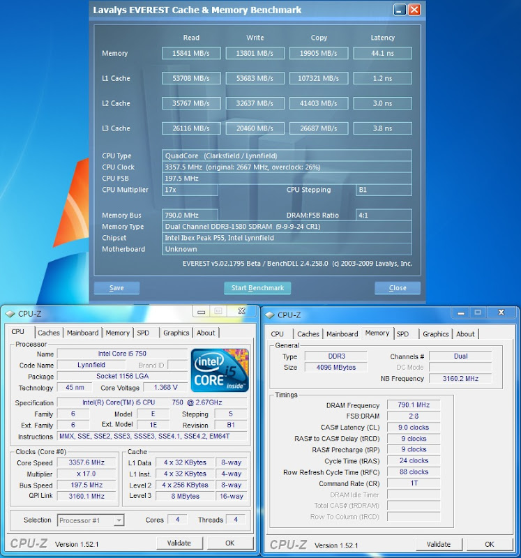This screenshot has height=558, width=521.
Task: Open the Processor #1 selection dropdown
Action: pyautogui.click(x=119, y=520)
